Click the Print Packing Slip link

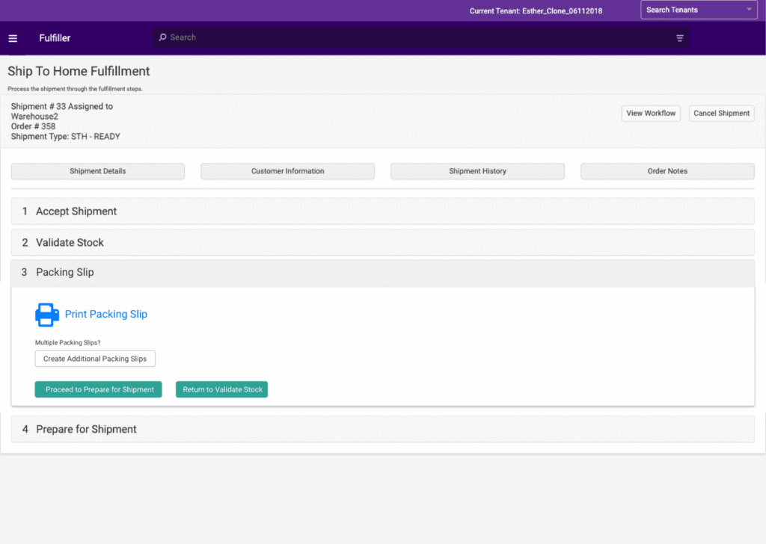tap(106, 314)
